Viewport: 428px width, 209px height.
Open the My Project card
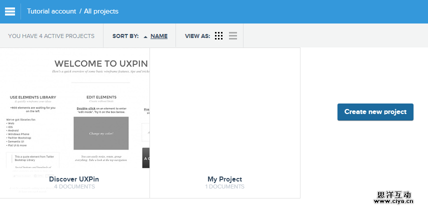(x=225, y=123)
